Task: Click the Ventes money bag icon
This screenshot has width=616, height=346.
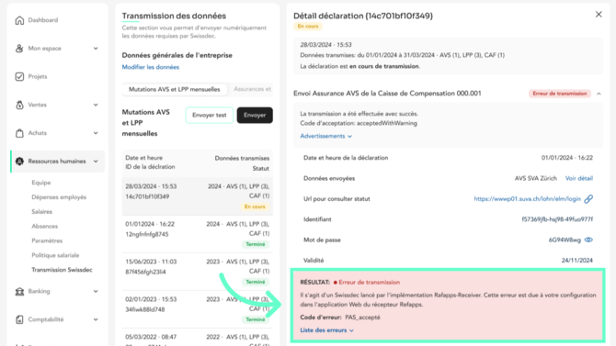Action: pos(19,105)
